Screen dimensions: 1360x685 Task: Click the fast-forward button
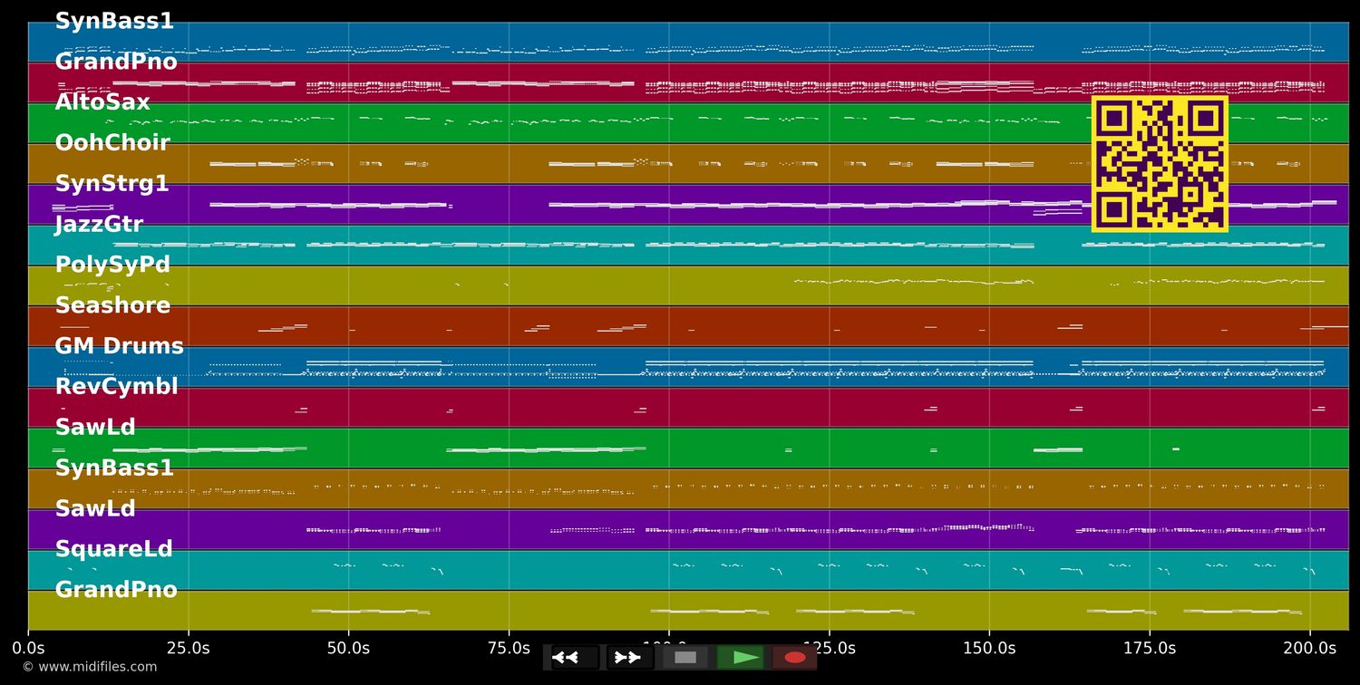(629, 657)
